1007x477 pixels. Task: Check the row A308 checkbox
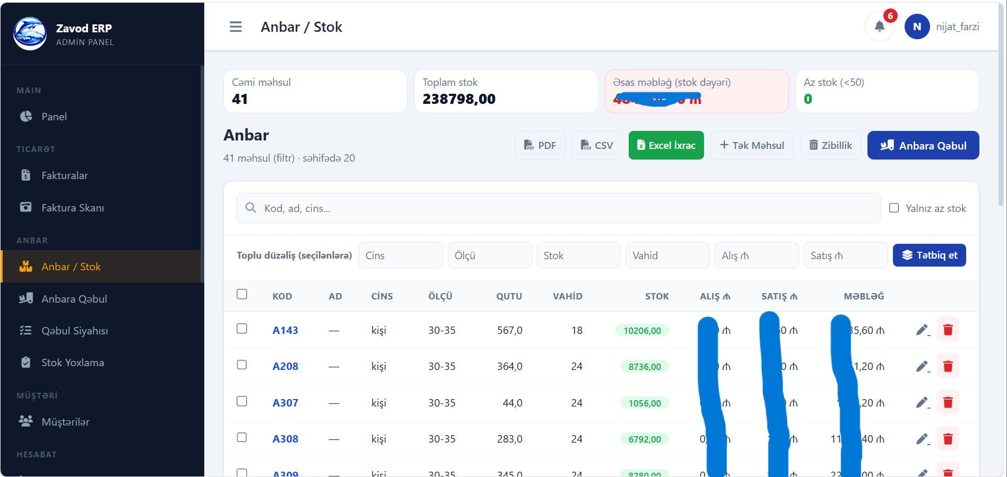[242, 437]
